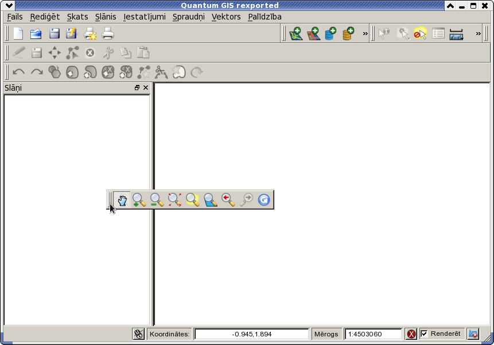494x345 pixels.
Task: Toggle the Renderēt checkbox
Action: tap(425, 334)
